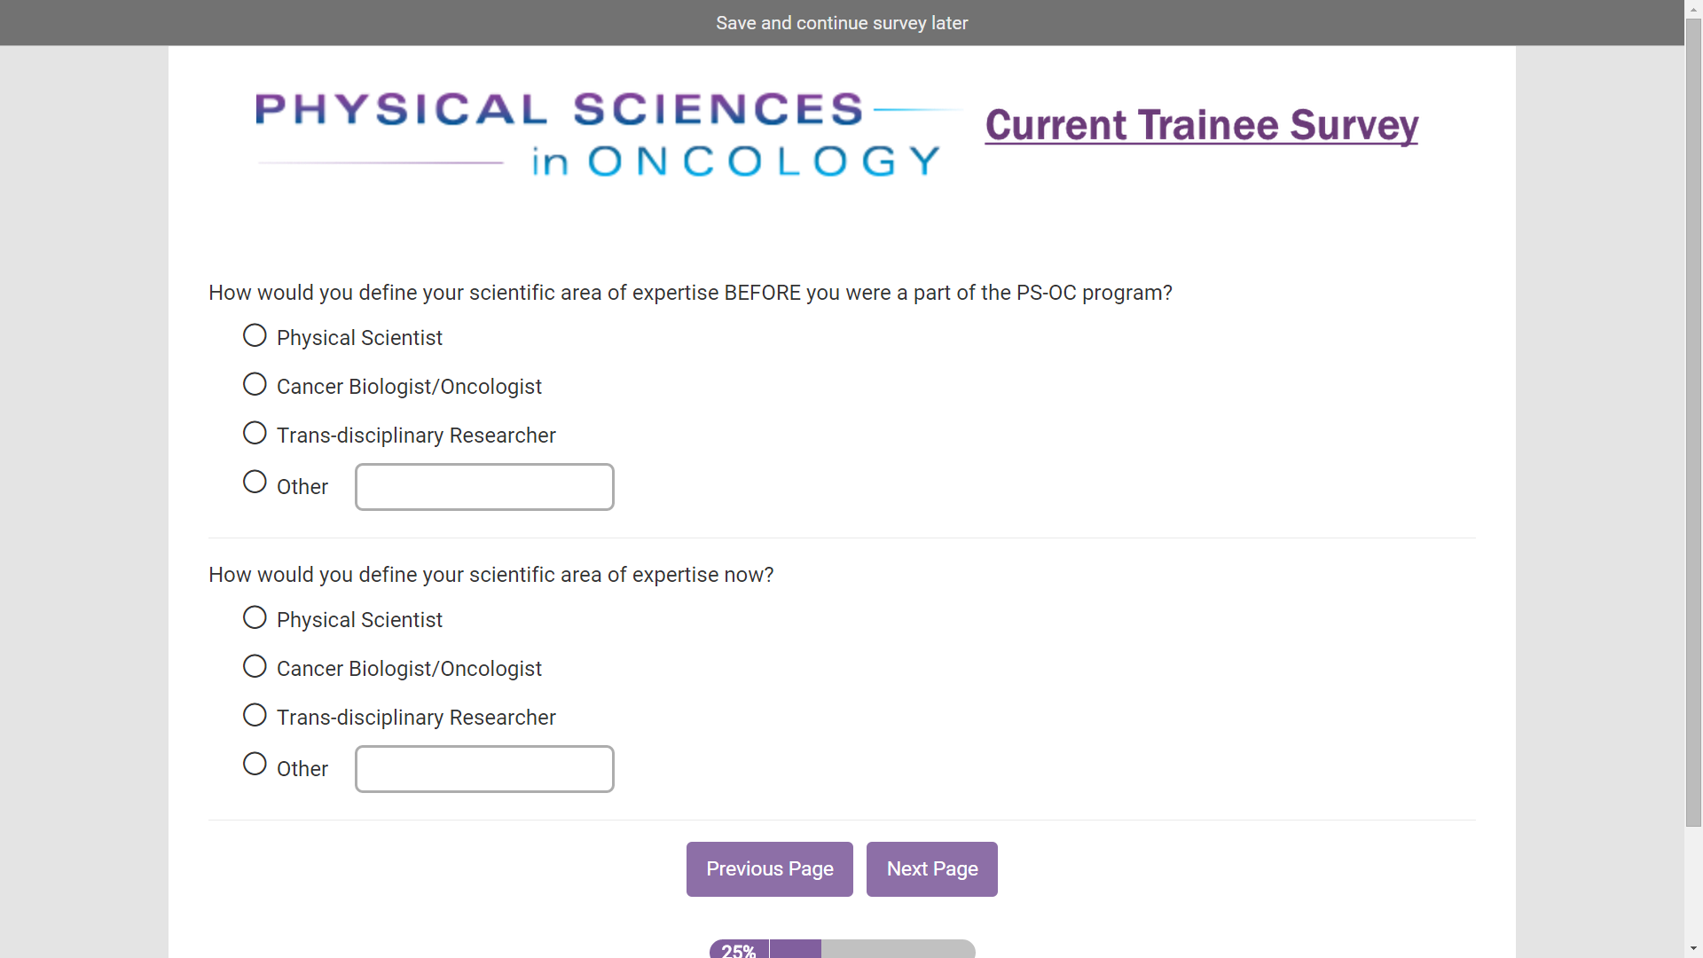
Task: Click the Trans-disciplinary Researcher label under BEFORE question
Action: click(416, 436)
